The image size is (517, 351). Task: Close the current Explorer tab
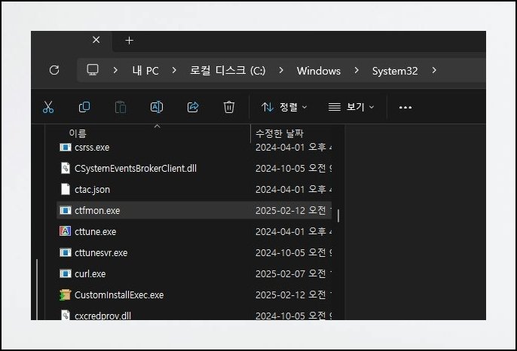point(96,40)
